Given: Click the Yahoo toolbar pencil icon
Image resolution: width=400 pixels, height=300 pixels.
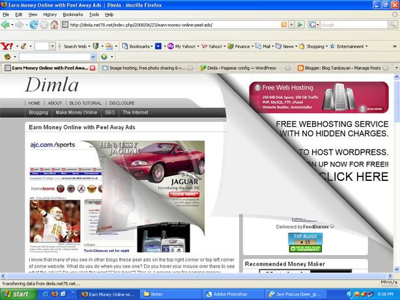Looking at the screenshot, I should tap(23, 46).
